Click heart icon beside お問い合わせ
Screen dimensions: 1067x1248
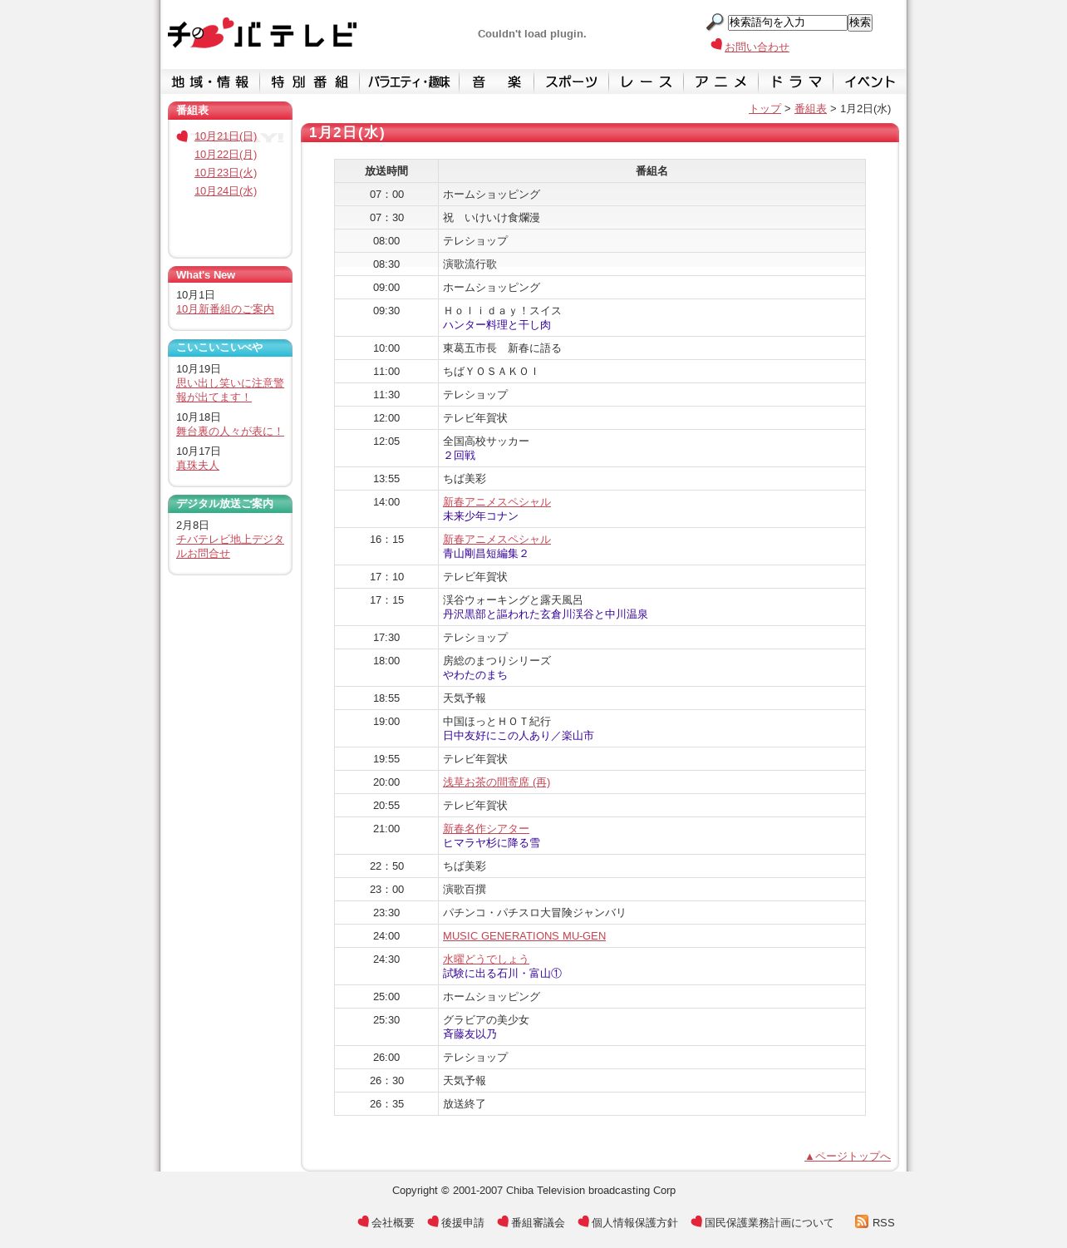click(716, 45)
